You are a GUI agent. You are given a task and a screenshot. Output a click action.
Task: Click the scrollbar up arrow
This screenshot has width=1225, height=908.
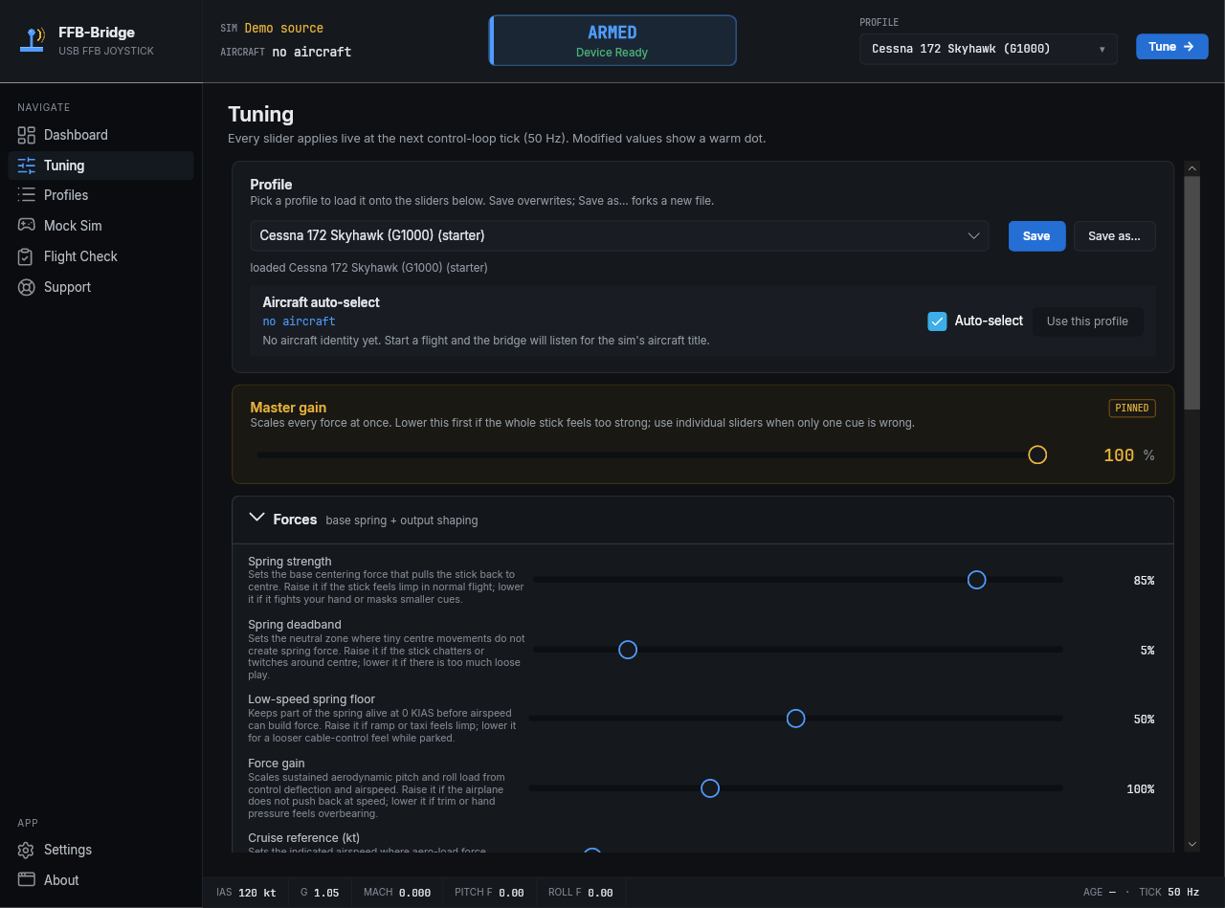click(x=1192, y=168)
